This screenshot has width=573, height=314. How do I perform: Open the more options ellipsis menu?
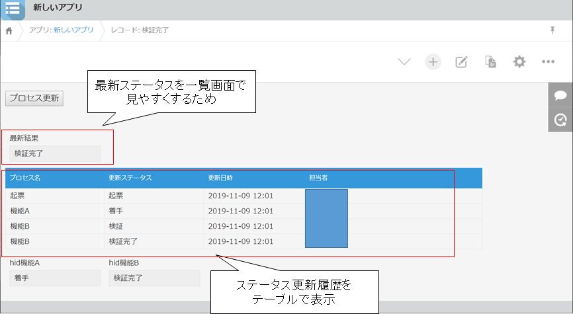click(x=548, y=61)
